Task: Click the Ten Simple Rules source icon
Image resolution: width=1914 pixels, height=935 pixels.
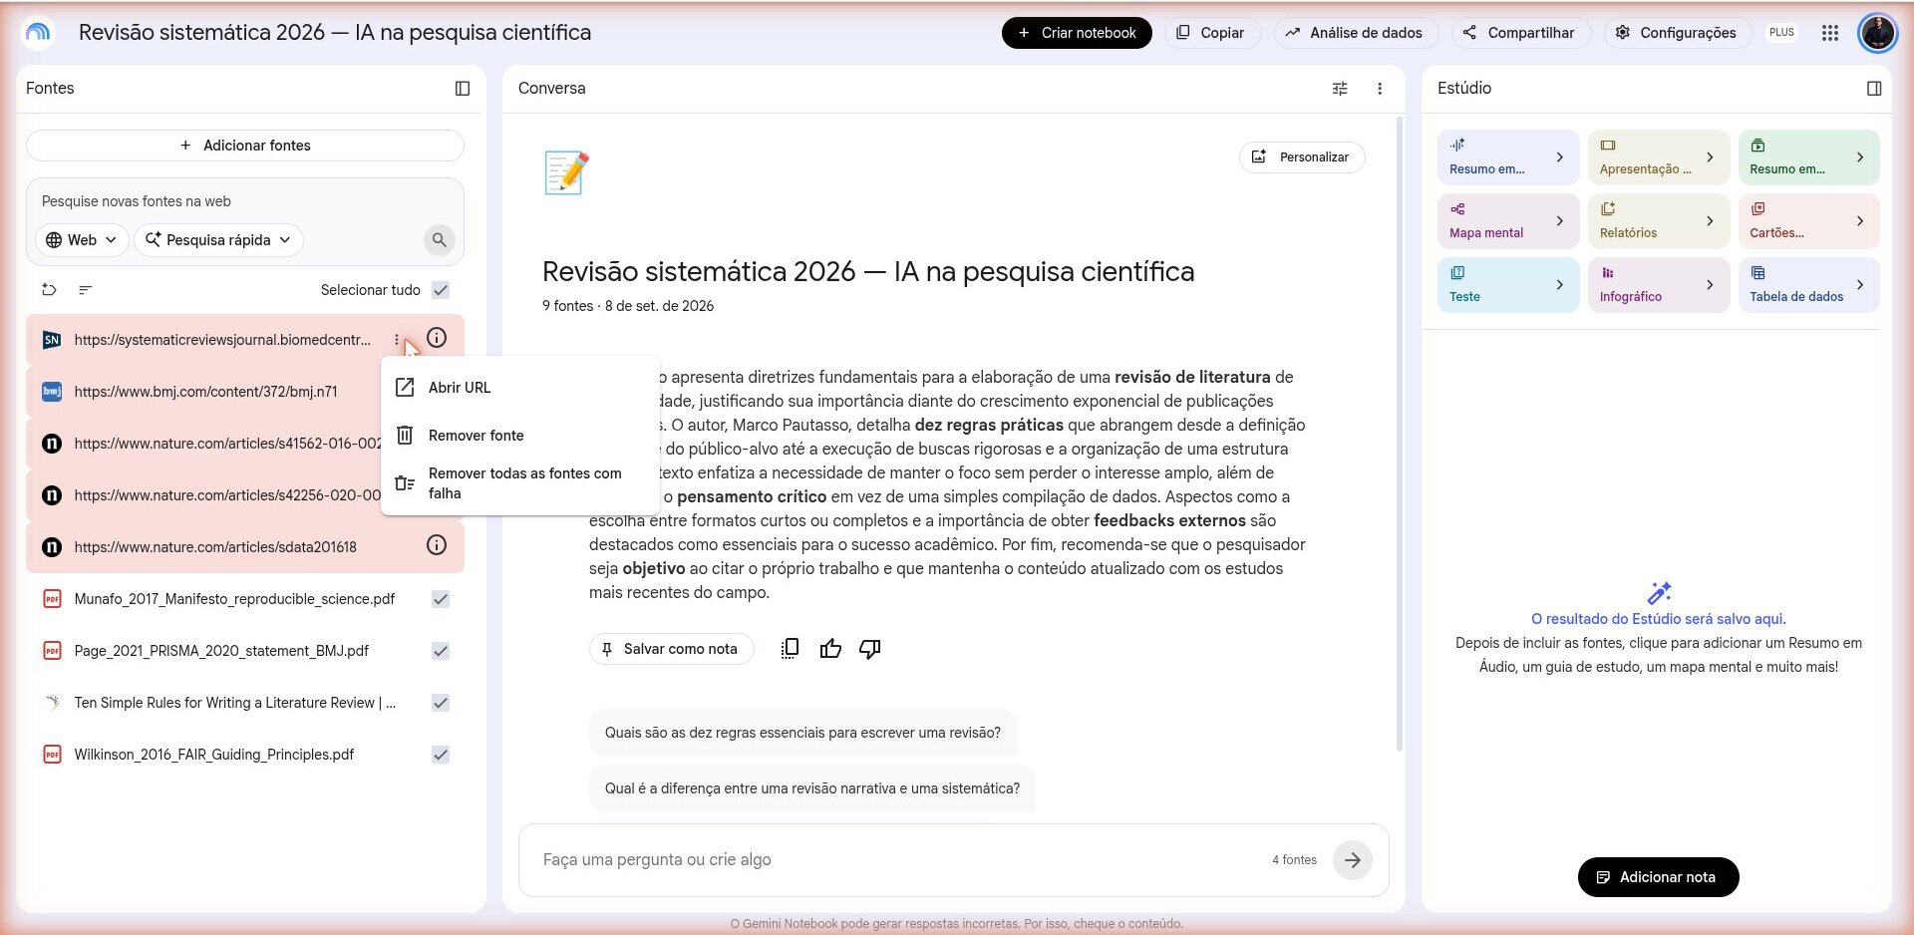Action: point(52,703)
